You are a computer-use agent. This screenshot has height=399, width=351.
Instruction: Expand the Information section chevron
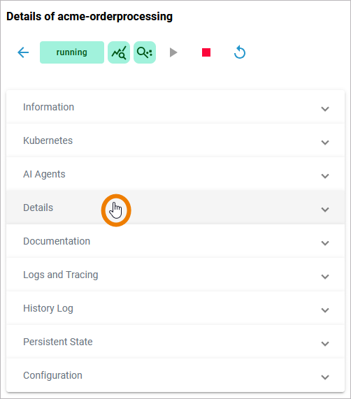(325, 109)
